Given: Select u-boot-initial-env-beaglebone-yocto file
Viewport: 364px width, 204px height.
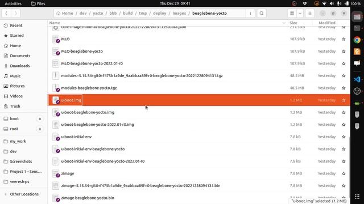Looking at the screenshot, I should point(199,149).
